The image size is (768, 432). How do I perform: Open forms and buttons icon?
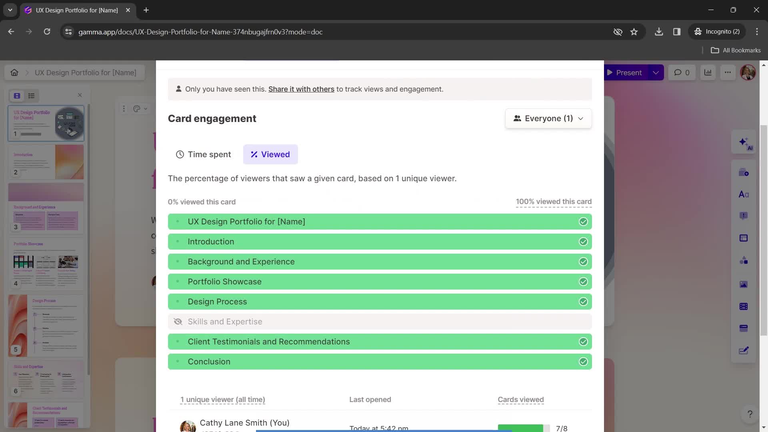744,350
